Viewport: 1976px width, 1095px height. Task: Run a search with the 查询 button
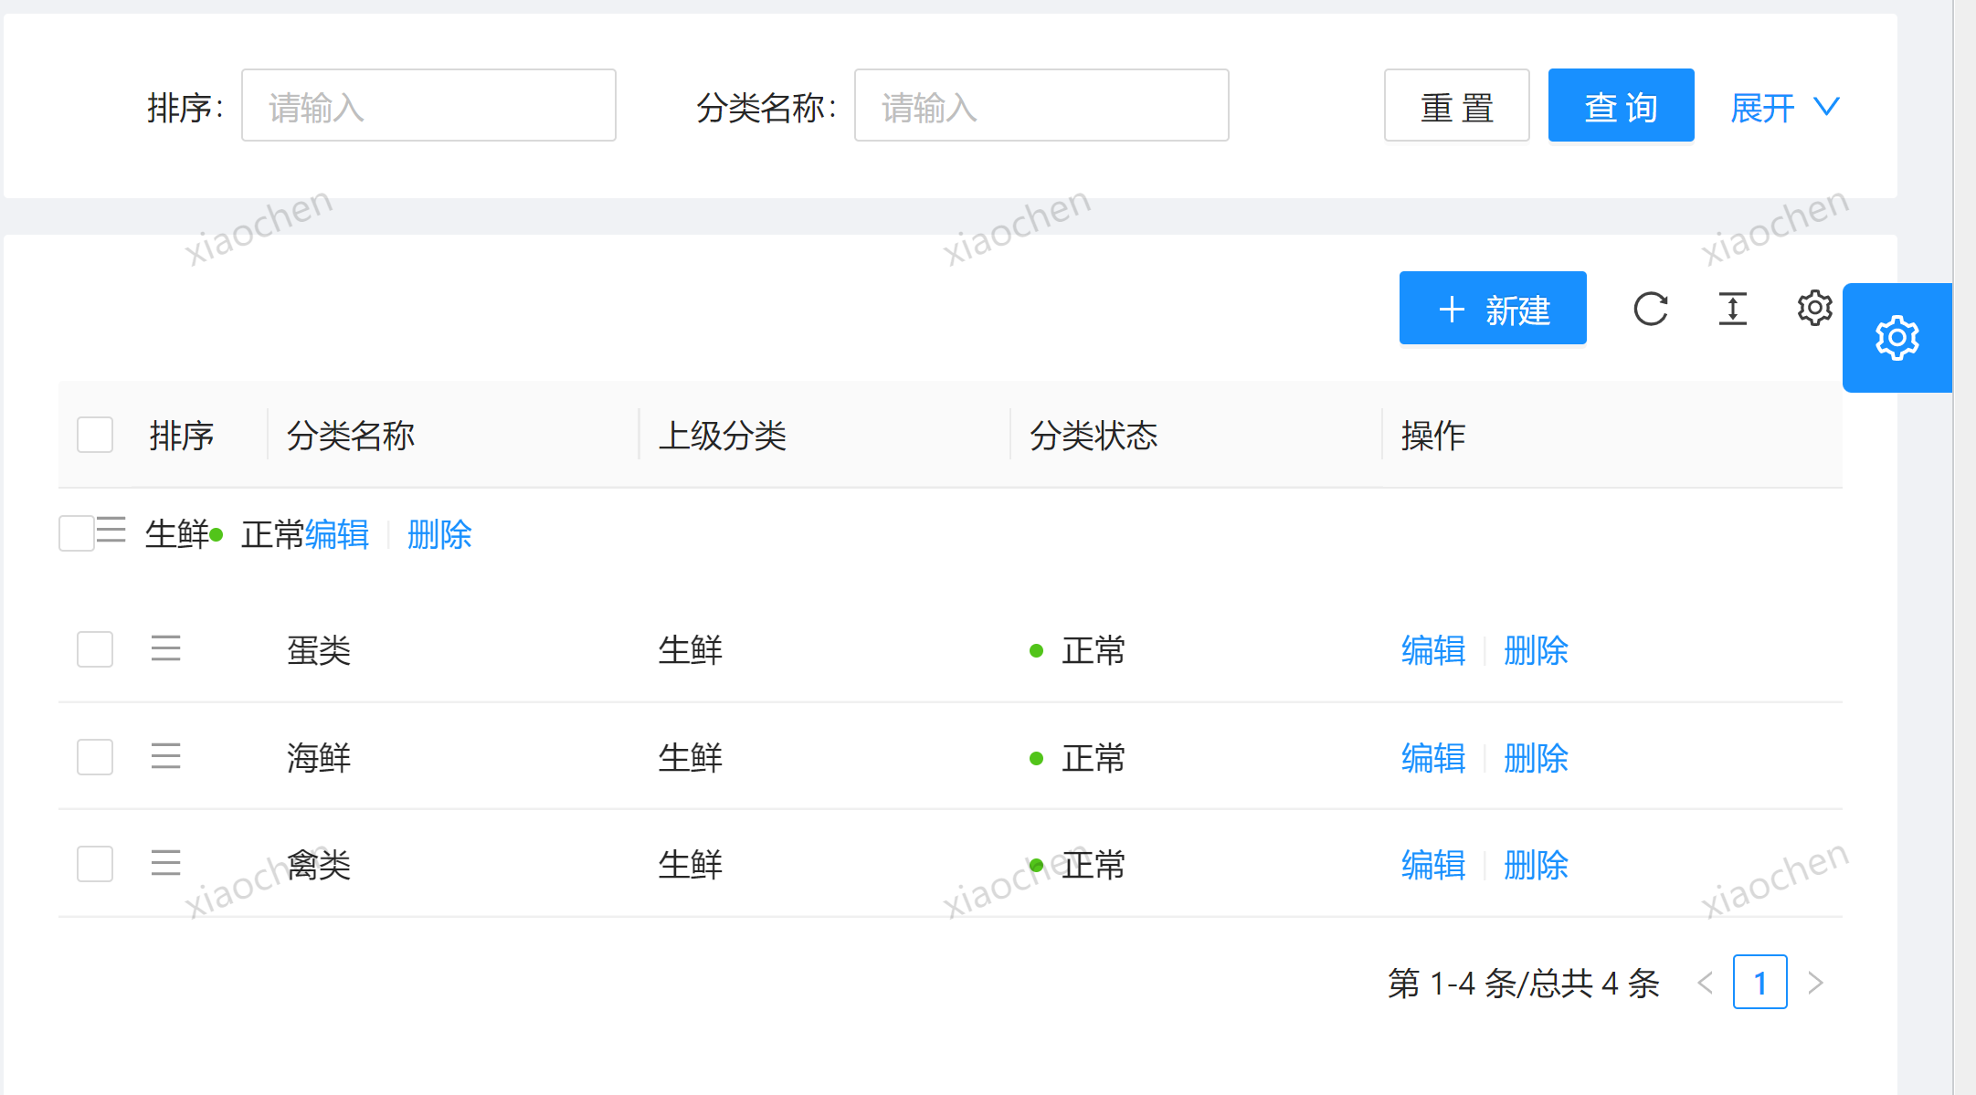tap(1621, 105)
